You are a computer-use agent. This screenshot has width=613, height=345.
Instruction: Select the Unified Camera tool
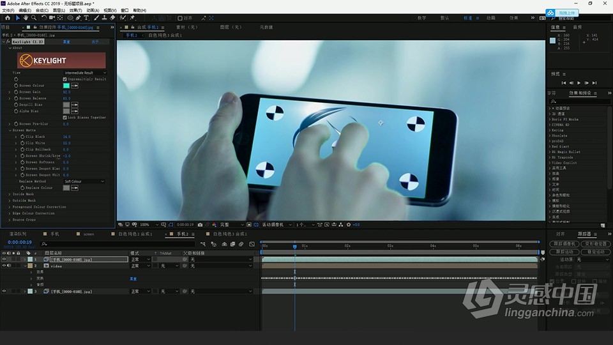click(x=52, y=18)
